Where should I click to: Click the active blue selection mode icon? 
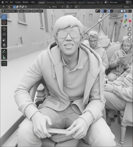tap(14, 7)
